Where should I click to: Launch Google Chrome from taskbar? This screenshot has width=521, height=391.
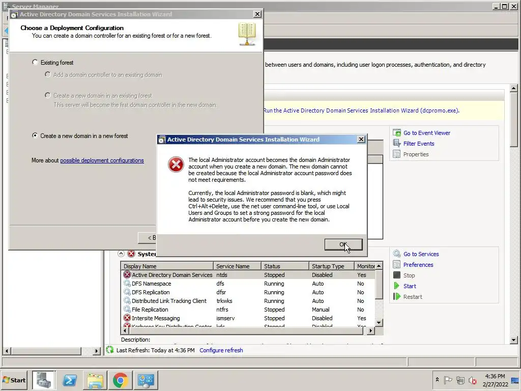(120, 380)
